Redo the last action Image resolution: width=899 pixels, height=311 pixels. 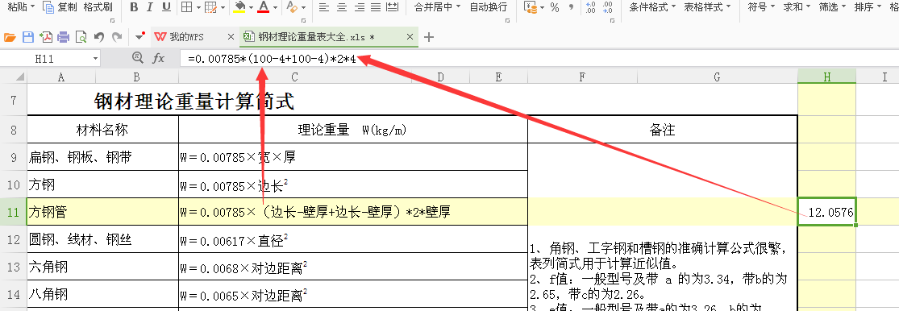click(x=116, y=37)
